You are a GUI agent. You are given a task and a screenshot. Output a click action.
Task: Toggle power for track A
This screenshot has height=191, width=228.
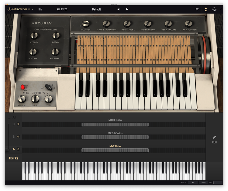coord(18,149)
